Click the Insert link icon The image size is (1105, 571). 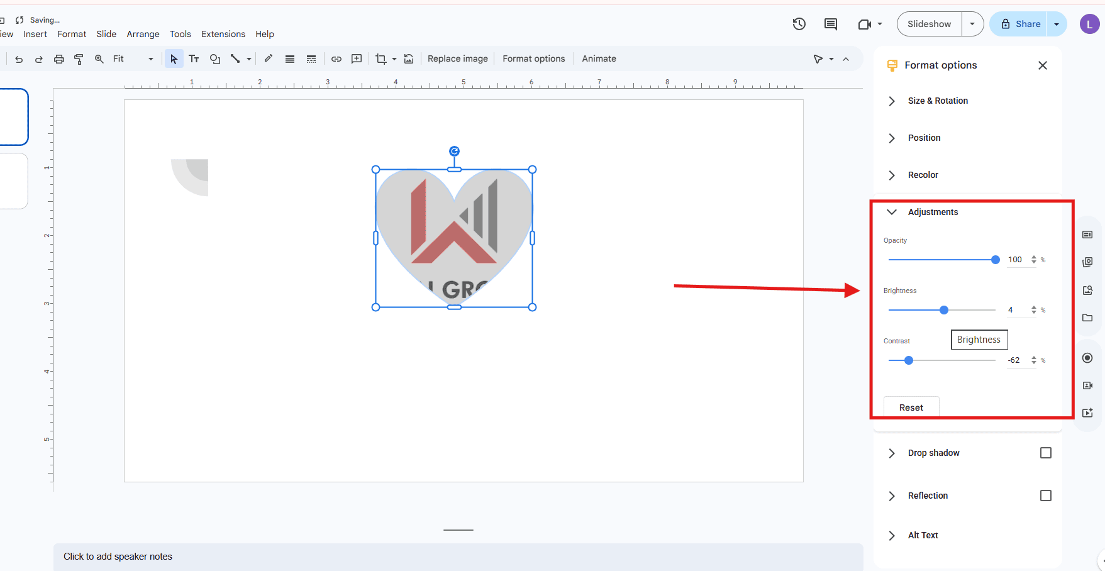tap(336, 59)
